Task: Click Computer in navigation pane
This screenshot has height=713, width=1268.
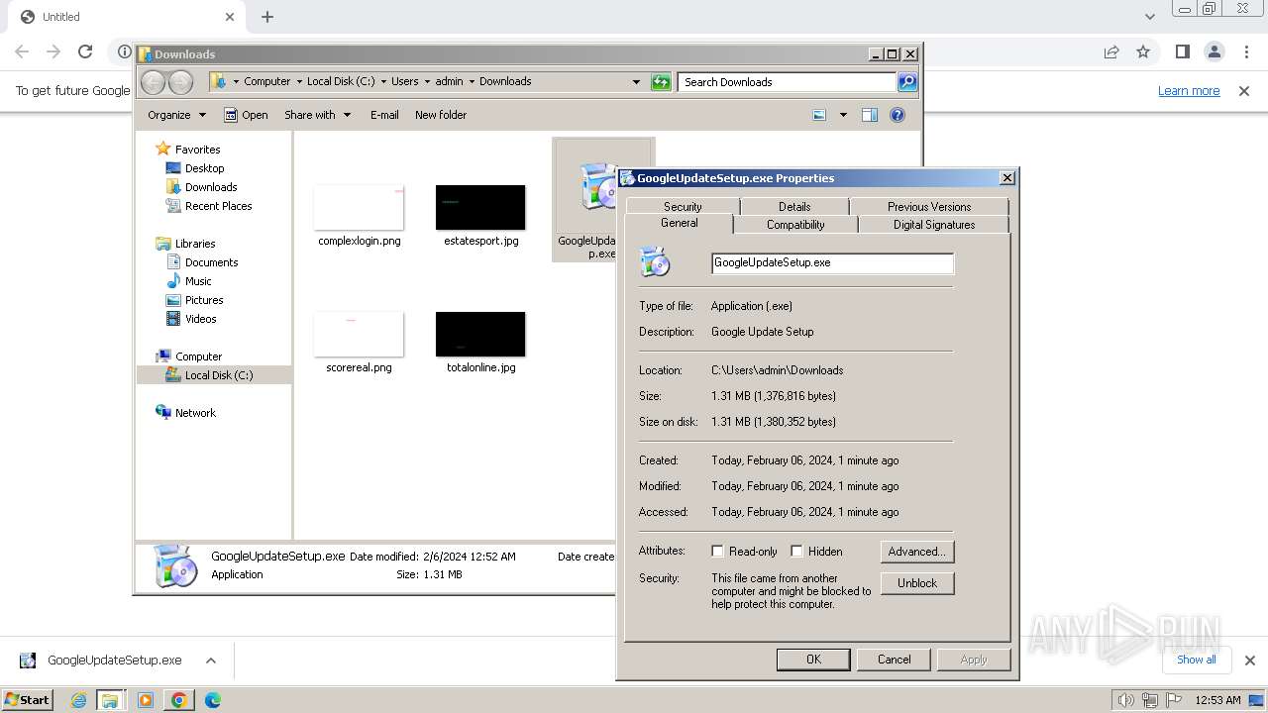Action: [198, 356]
